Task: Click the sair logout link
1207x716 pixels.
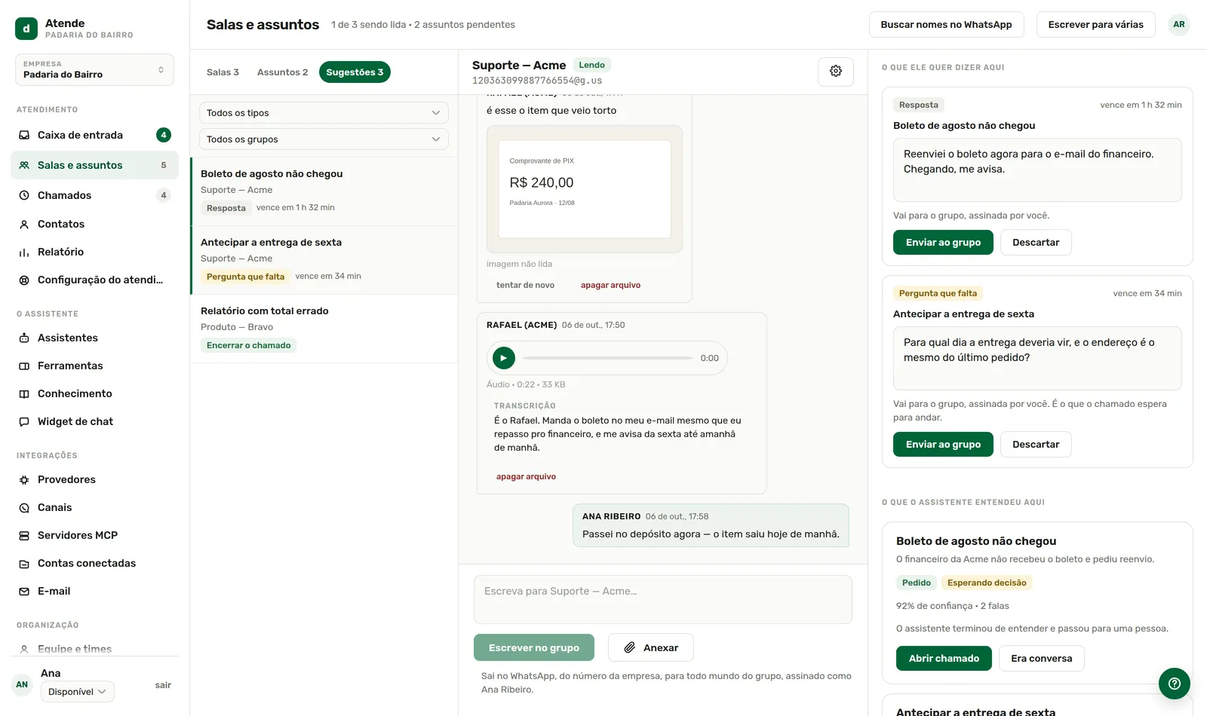Action: coord(163,685)
